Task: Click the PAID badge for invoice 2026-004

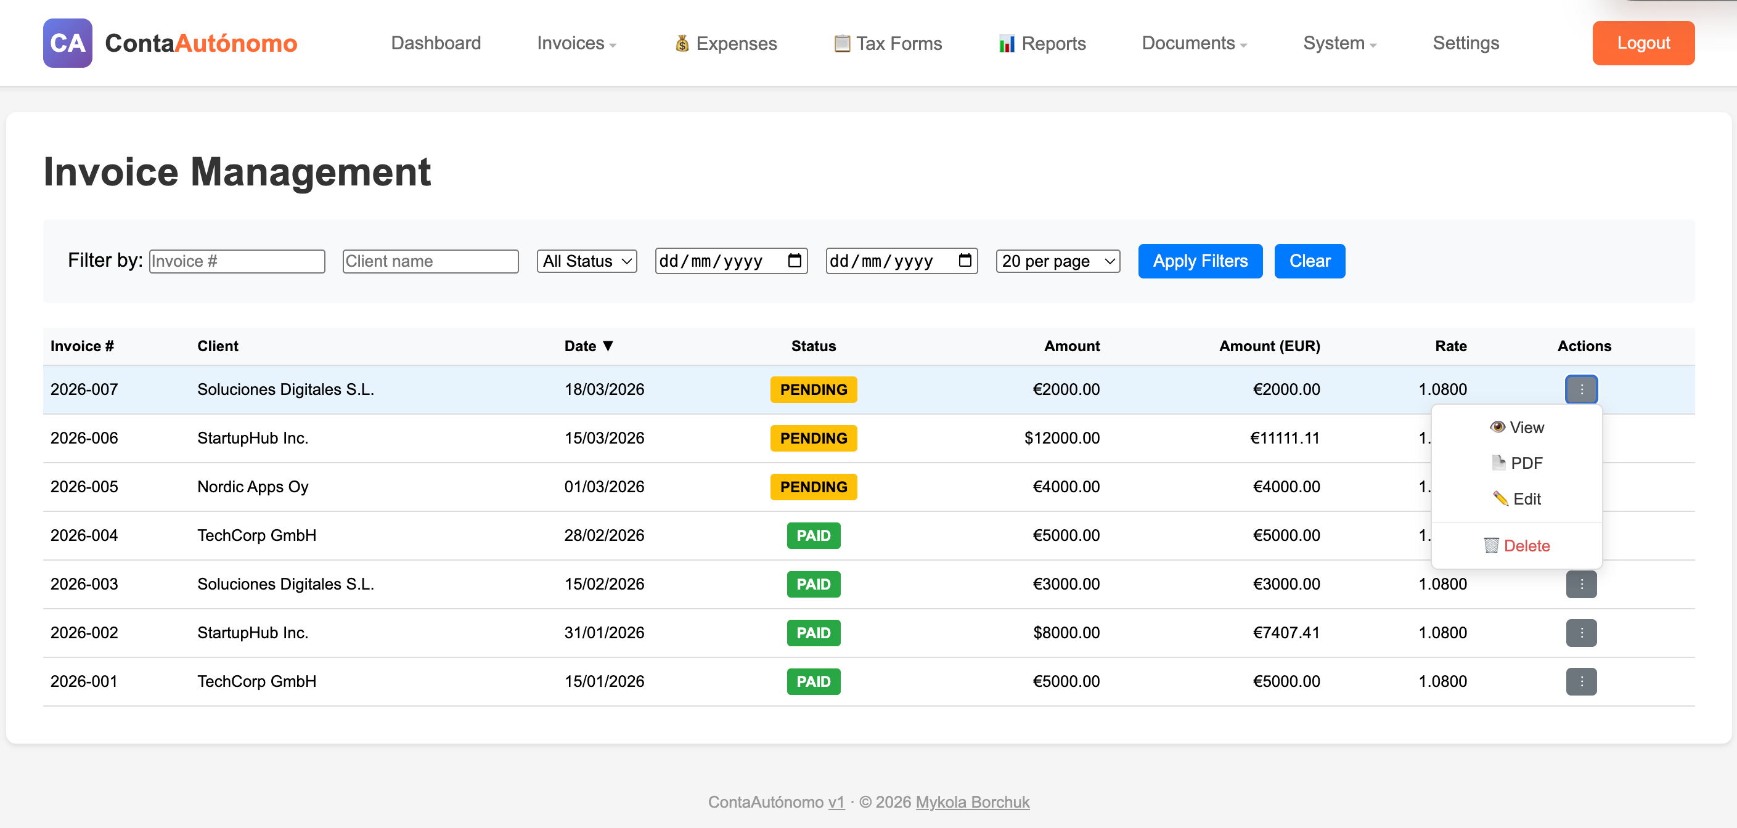Action: [x=813, y=535]
